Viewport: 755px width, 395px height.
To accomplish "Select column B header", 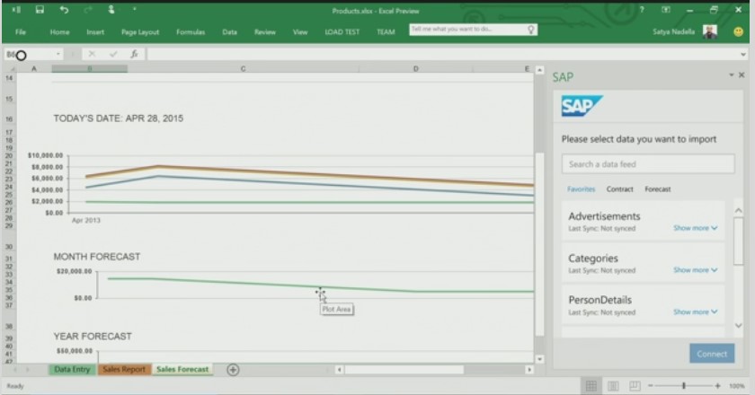I will (x=90, y=69).
